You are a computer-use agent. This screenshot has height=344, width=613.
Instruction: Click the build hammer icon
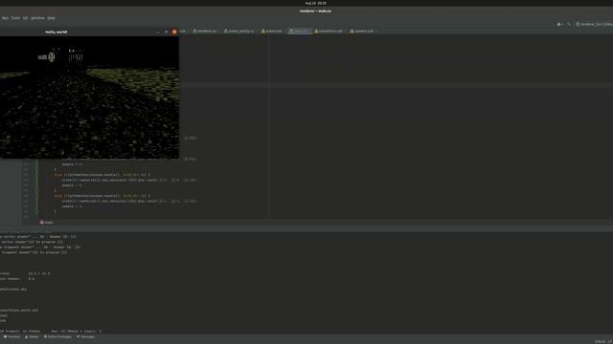[x=569, y=24]
